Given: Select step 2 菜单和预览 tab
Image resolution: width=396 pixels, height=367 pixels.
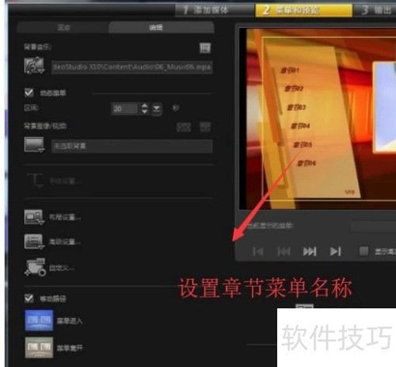Looking at the screenshot, I should point(303,10).
